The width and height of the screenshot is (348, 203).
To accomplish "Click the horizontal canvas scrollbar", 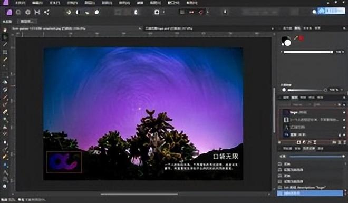I will (139, 194).
